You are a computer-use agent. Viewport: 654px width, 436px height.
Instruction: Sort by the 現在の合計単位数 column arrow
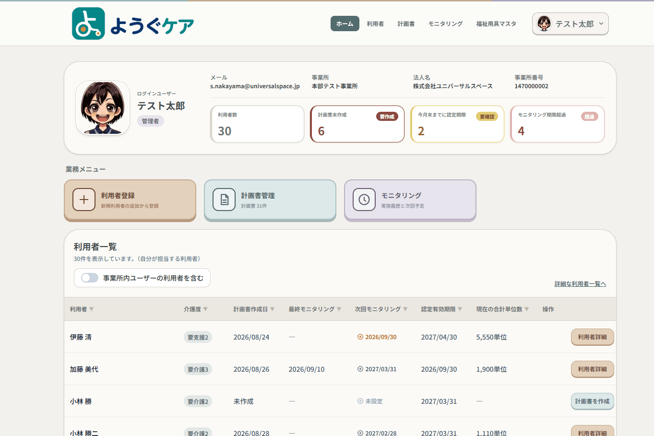click(x=527, y=309)
